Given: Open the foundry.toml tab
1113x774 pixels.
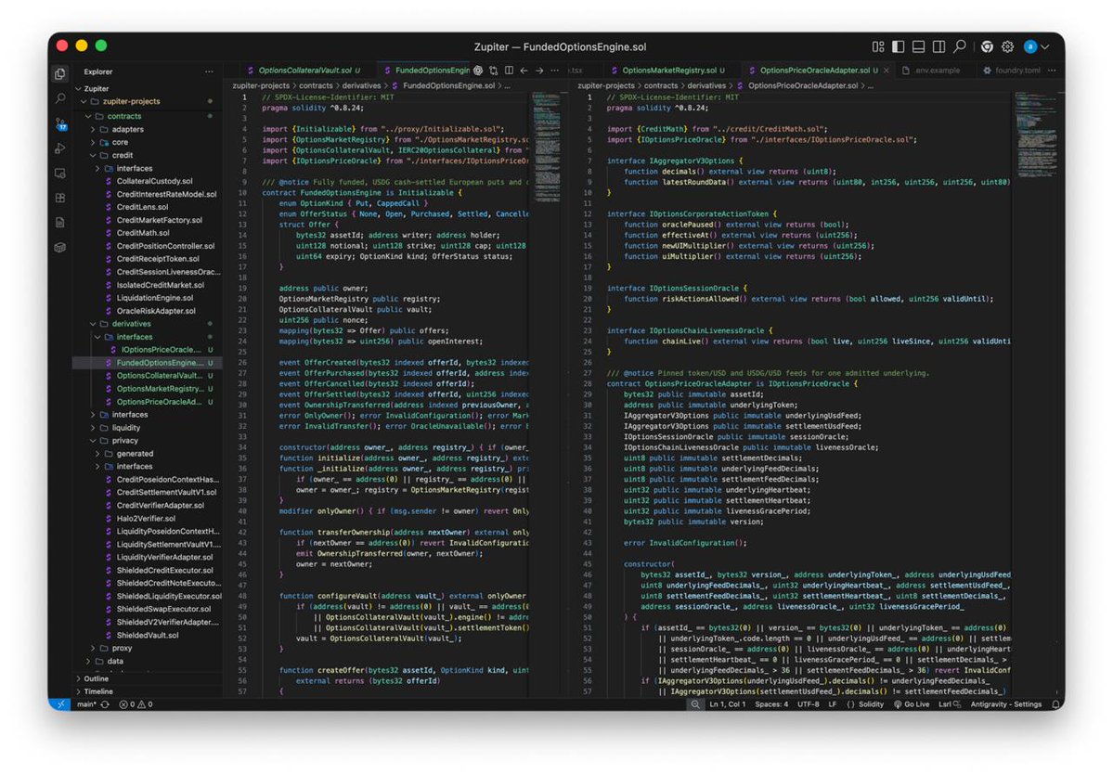Looking at the screenshot, I should point(1012,71).
